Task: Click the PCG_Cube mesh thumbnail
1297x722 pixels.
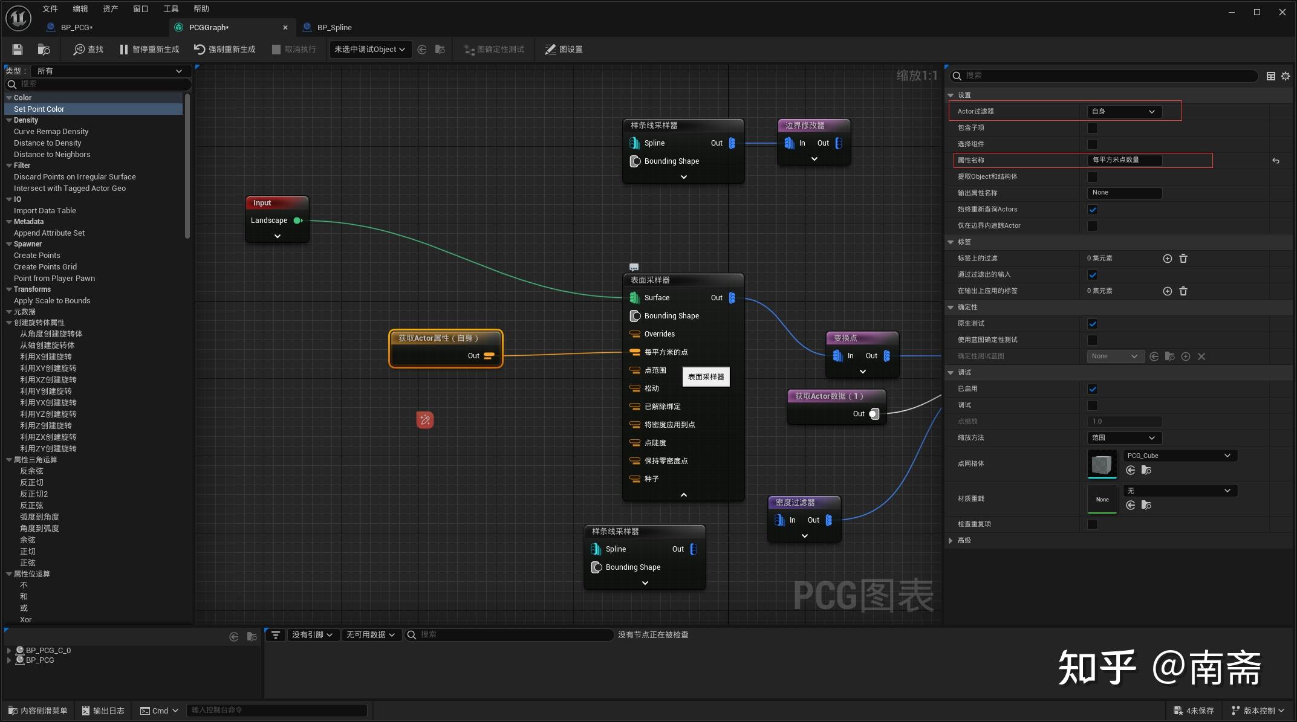Action: 1102,464
